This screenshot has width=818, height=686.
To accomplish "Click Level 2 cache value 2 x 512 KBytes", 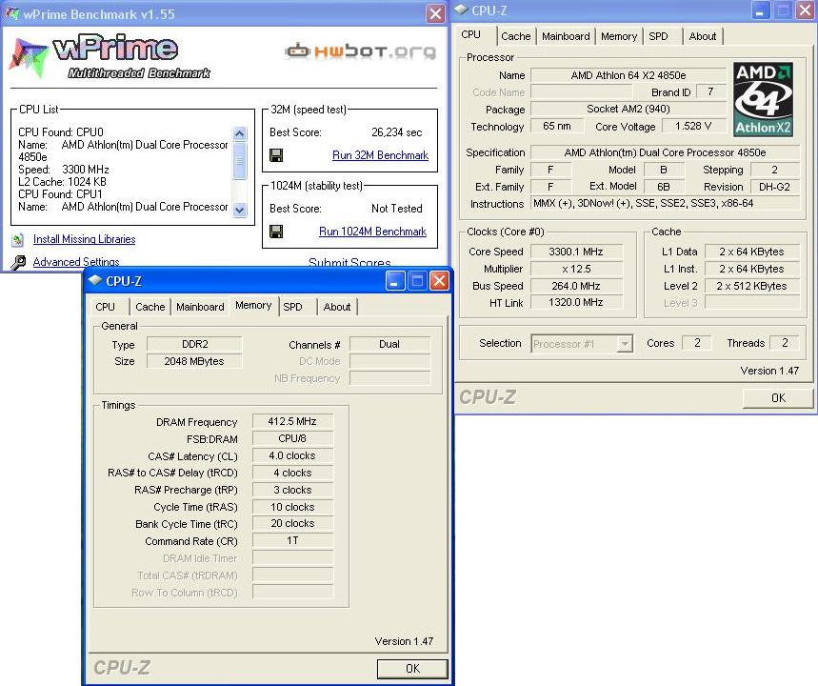I will (x=751, y=286).
